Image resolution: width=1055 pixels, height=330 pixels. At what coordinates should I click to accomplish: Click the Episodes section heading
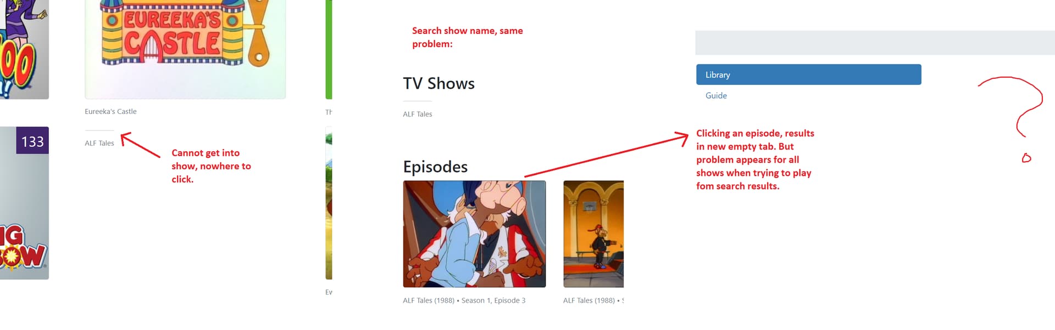point(435,167)
